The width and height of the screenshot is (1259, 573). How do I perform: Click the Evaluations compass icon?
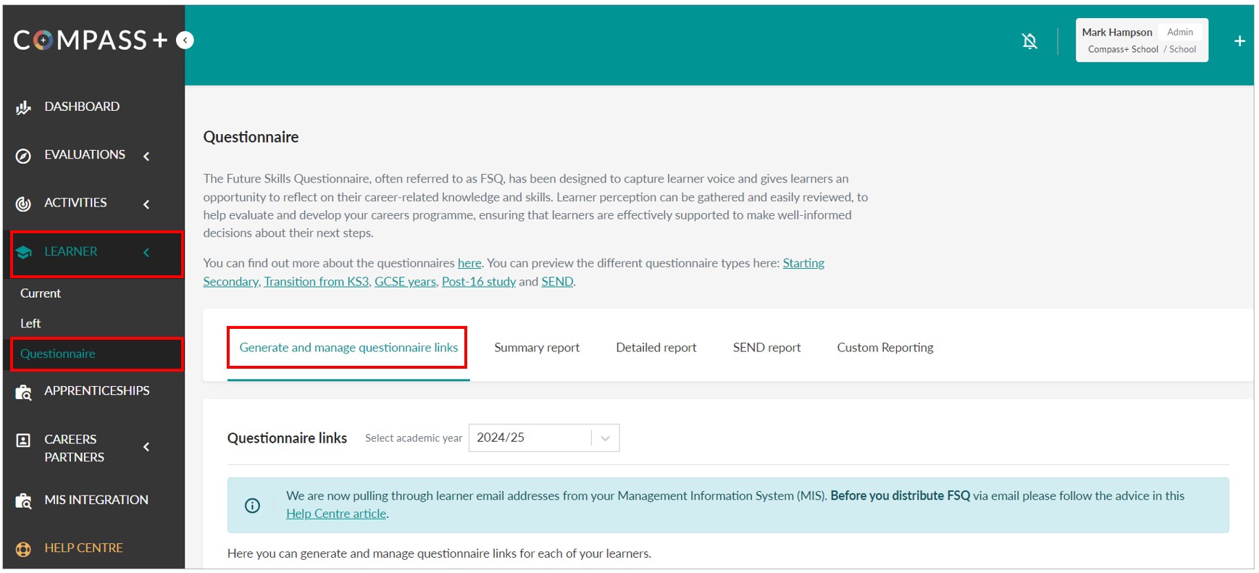click(x=23, y=156)
